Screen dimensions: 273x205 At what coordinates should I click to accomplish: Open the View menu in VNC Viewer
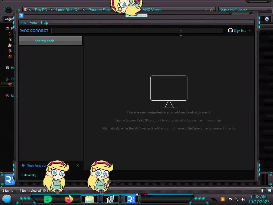33,22
